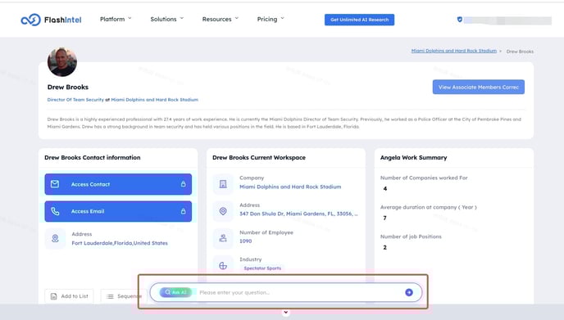Collapse the AI bar with bottom chevron
The height and width of the screenshot is (320, 564).
285,312
